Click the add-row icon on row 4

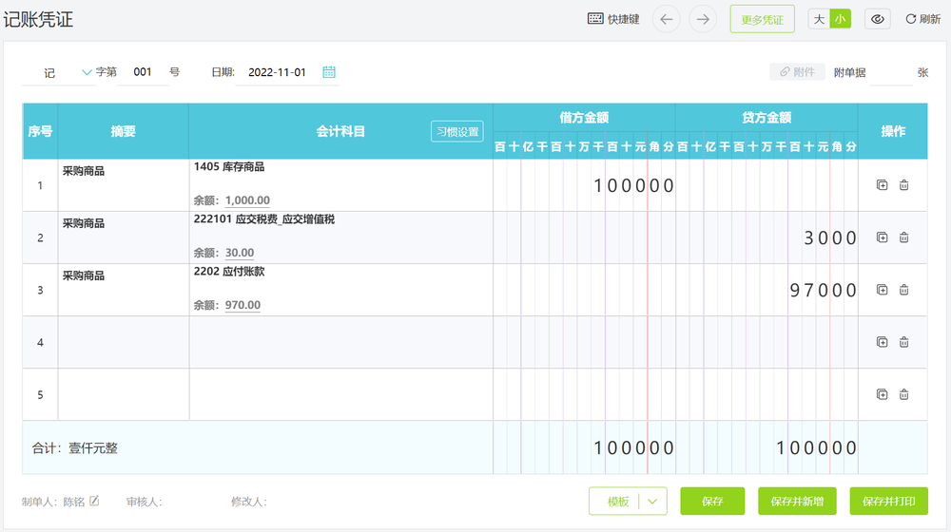(882, 342)
